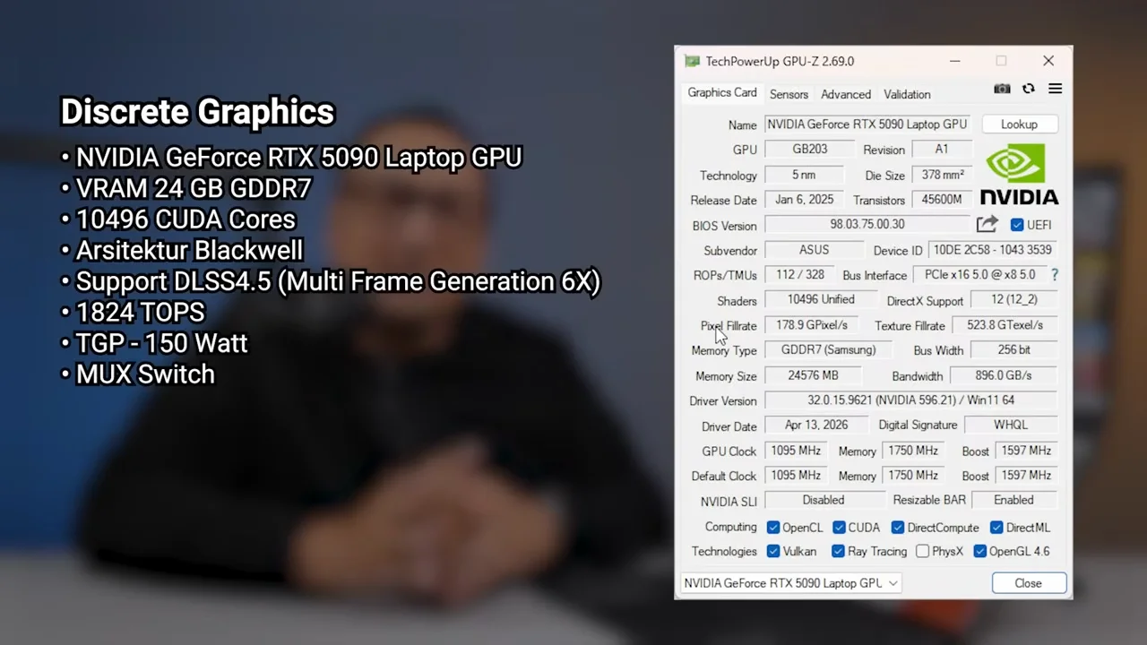The width and height of the screenshot is (1147, 645).
Task: Minimize the GPU-Z window
Action: click(x=955, y=61)
